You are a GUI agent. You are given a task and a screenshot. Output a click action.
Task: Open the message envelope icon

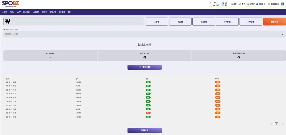(226, 4)
